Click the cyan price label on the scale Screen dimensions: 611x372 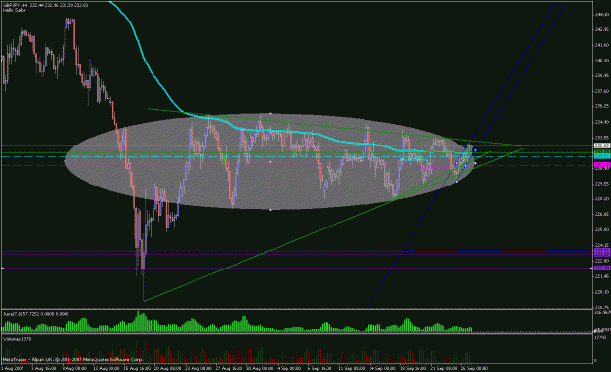[601, 156]
